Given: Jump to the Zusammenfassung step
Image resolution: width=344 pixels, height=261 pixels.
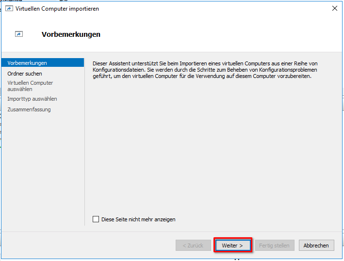Looking at the screenshot, I should pyautogui.click(x=29, y=109).
